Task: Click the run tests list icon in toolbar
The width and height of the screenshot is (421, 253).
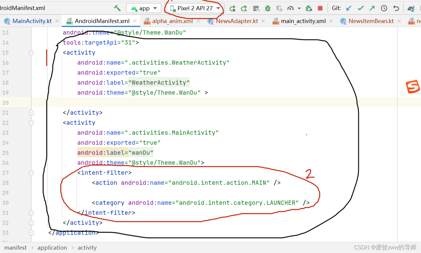Action: pyautogui.click(x=256, y=8)
